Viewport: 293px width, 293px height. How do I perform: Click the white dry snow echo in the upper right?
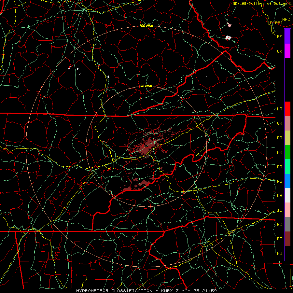tap(228, 38)
